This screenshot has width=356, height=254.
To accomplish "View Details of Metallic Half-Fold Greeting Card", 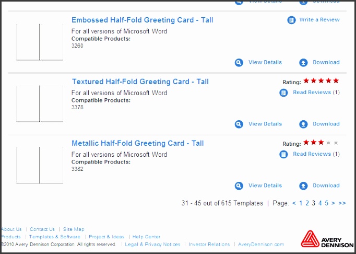I will click(x=265, y=186).
